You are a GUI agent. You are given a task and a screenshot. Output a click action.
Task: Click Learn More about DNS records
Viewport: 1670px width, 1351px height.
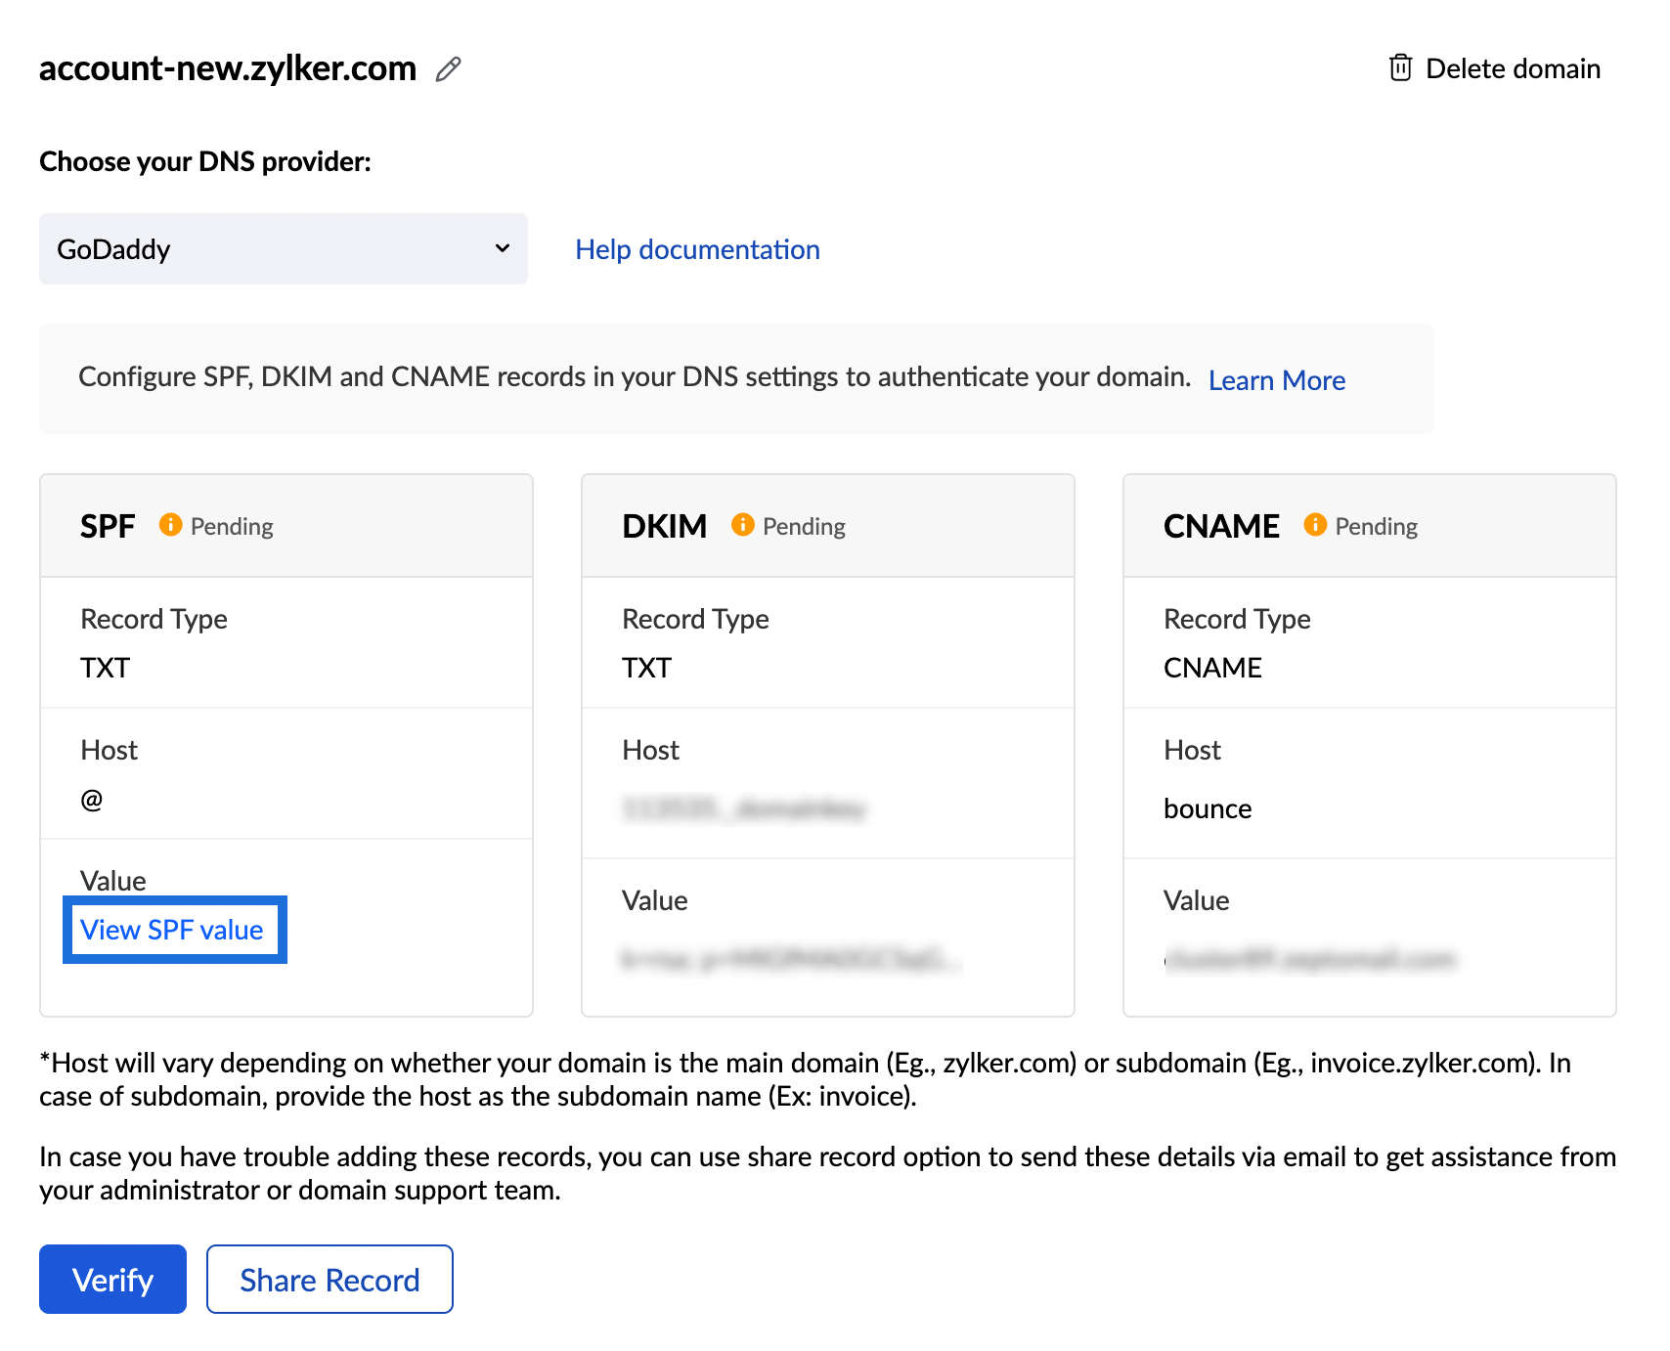[x=1276, y=380]
